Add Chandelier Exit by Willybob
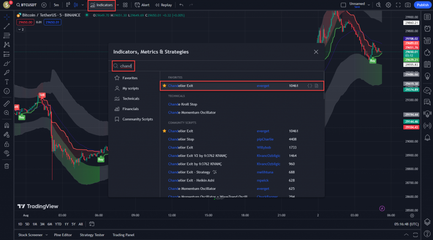433x240 pixels. tap(241, 148)
